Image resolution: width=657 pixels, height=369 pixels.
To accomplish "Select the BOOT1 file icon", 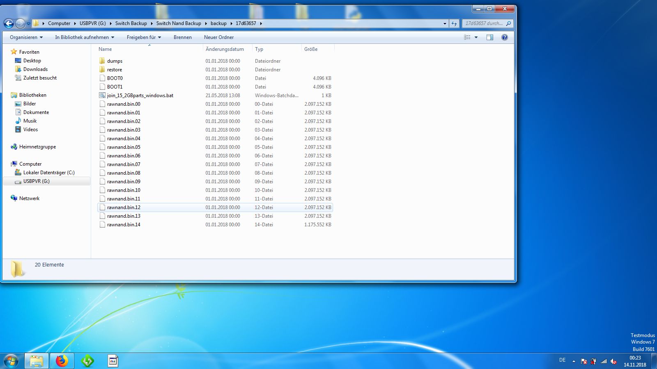I will click(x=102, y=87).
